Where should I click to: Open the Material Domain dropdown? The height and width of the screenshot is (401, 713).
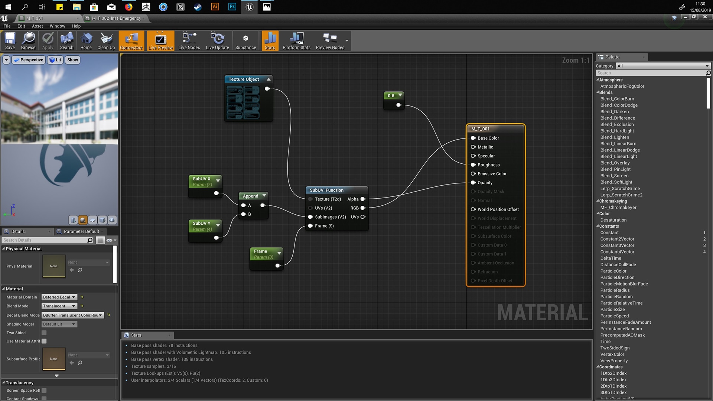click(59, 297)
